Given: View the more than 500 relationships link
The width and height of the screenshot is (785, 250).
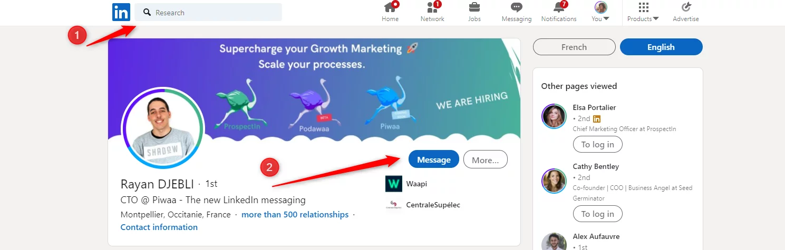Looking at the screenshot, I should [x=295, y=215].
